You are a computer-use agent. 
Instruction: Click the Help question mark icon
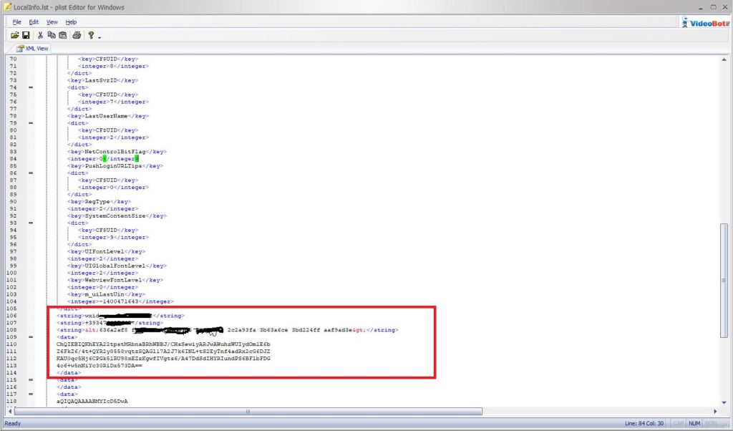pos(91,35)
